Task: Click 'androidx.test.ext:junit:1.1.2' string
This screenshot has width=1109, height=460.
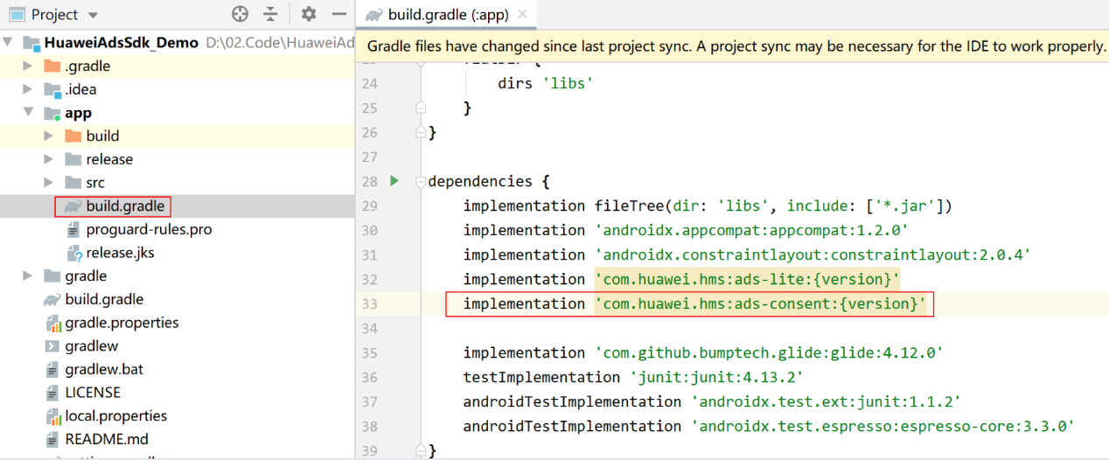Action: [x=826, y=401]
